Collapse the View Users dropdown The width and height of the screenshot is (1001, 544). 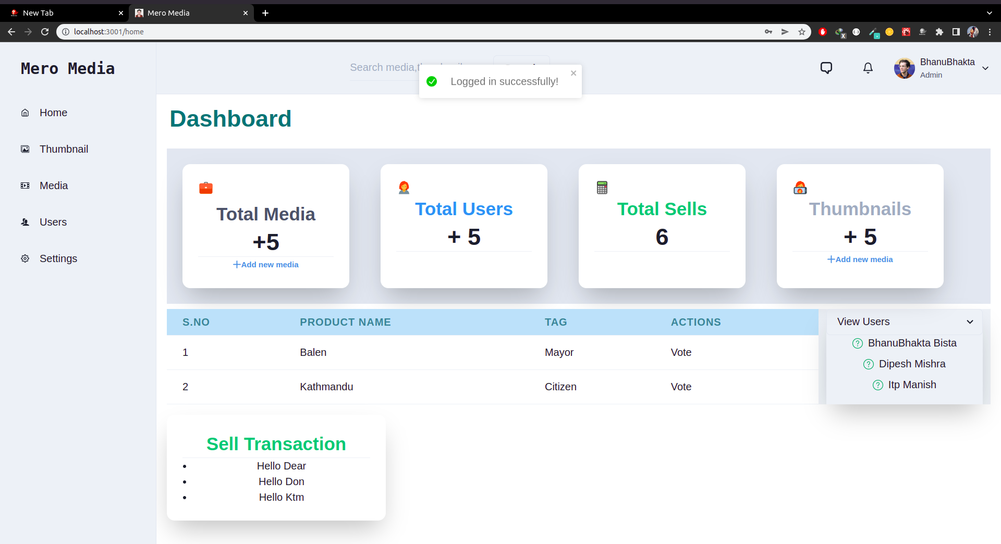tap(970, 322)
